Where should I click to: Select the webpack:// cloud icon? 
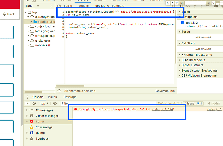click(x=32, y=45)
